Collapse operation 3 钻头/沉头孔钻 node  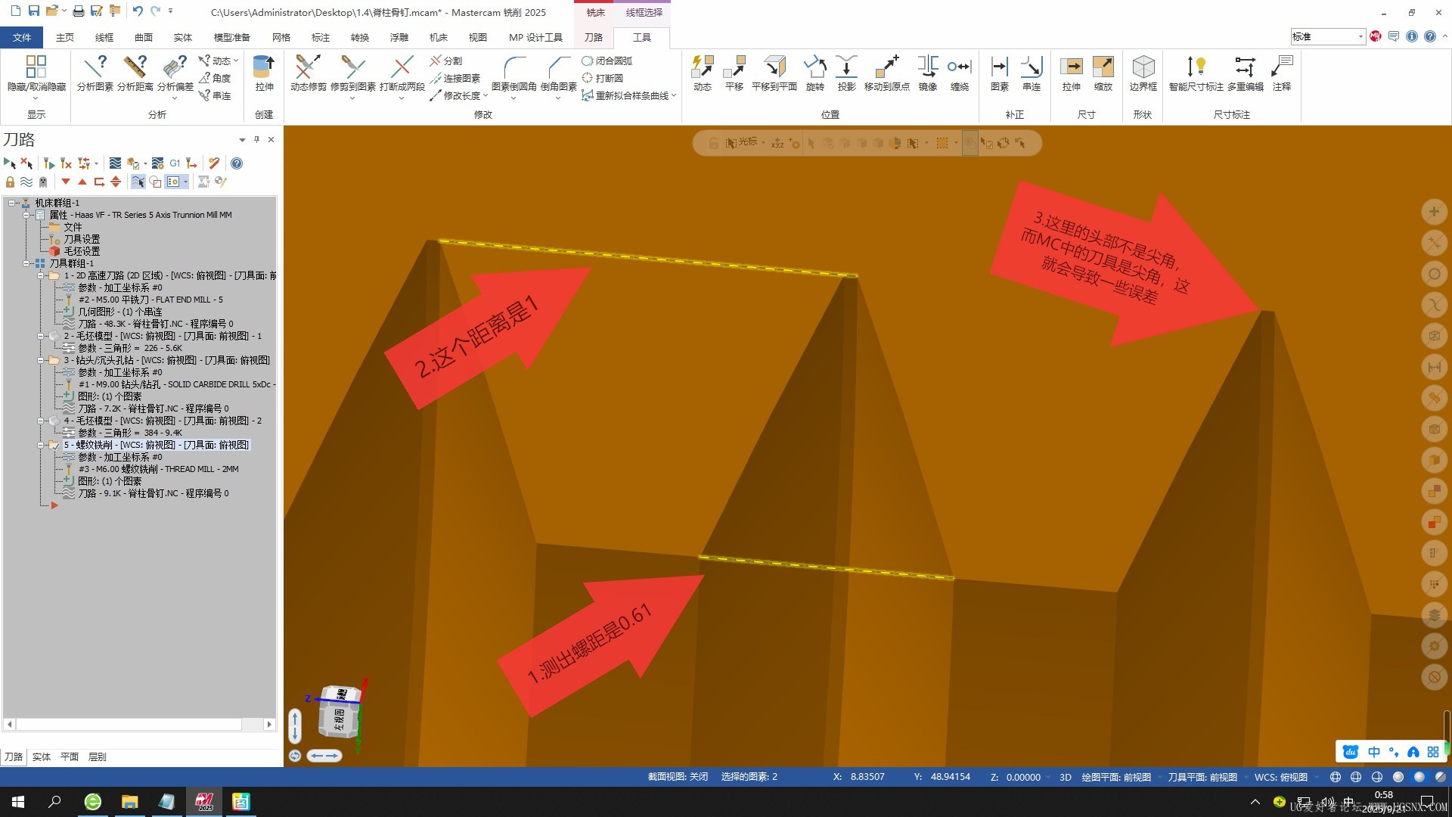41,361
